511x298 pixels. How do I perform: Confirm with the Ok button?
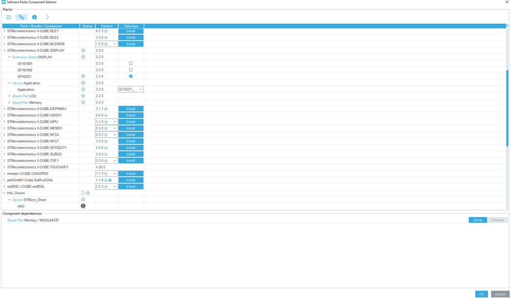click(481, 294)
